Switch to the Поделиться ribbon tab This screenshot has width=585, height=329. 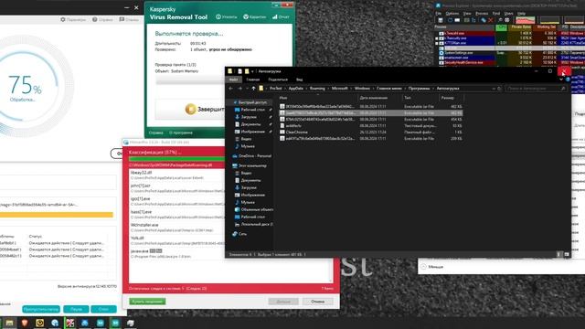click(x=278, y=80)
